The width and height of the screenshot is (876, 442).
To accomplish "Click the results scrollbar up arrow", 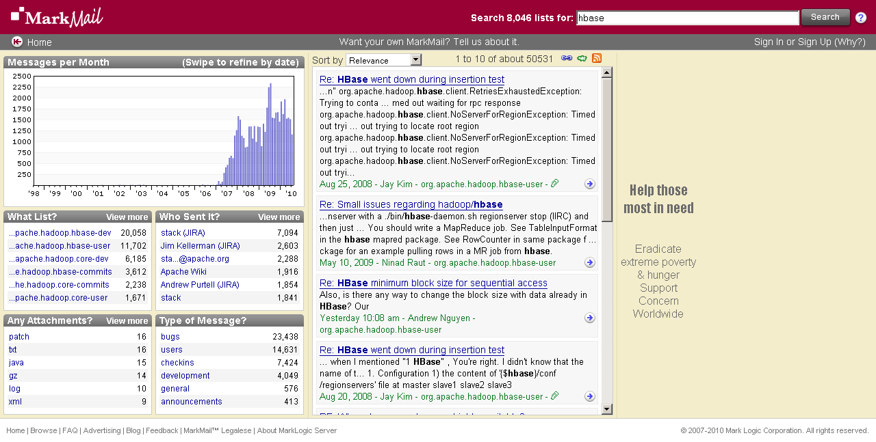I will [x=607, y=72].
